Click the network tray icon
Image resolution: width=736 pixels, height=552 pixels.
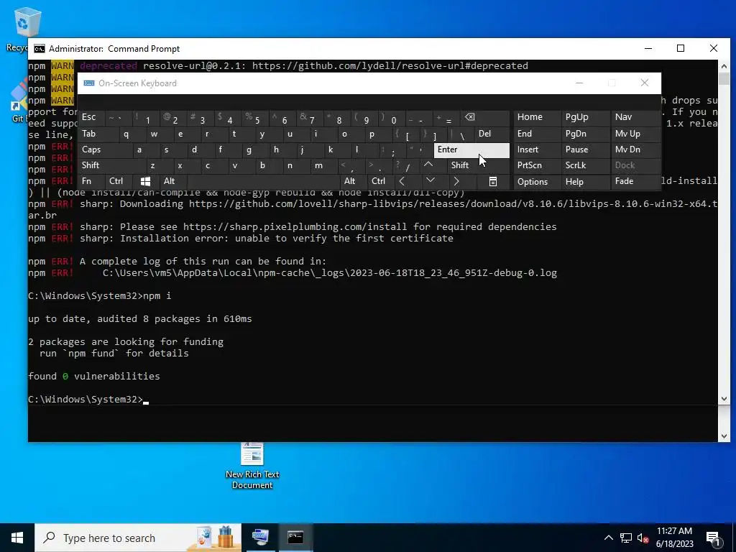(x=626, y=538)
